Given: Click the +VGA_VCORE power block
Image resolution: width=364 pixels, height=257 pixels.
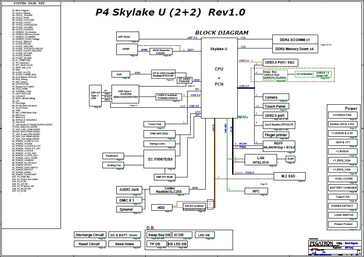Looking at the screenshot, I should pyautogui.click(x=343, y=179).
